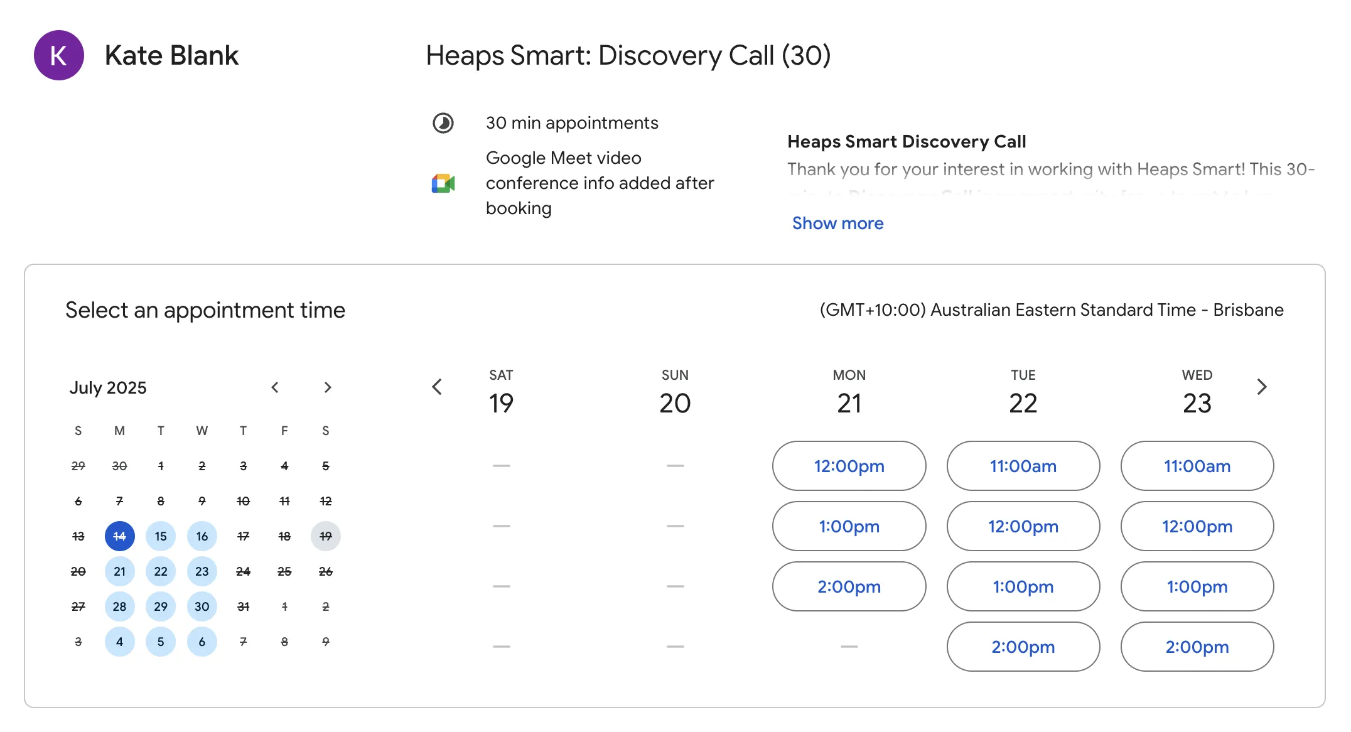
Task: Book Tuesday 22 at 12:00pm
Action: tap(1023, 526)
